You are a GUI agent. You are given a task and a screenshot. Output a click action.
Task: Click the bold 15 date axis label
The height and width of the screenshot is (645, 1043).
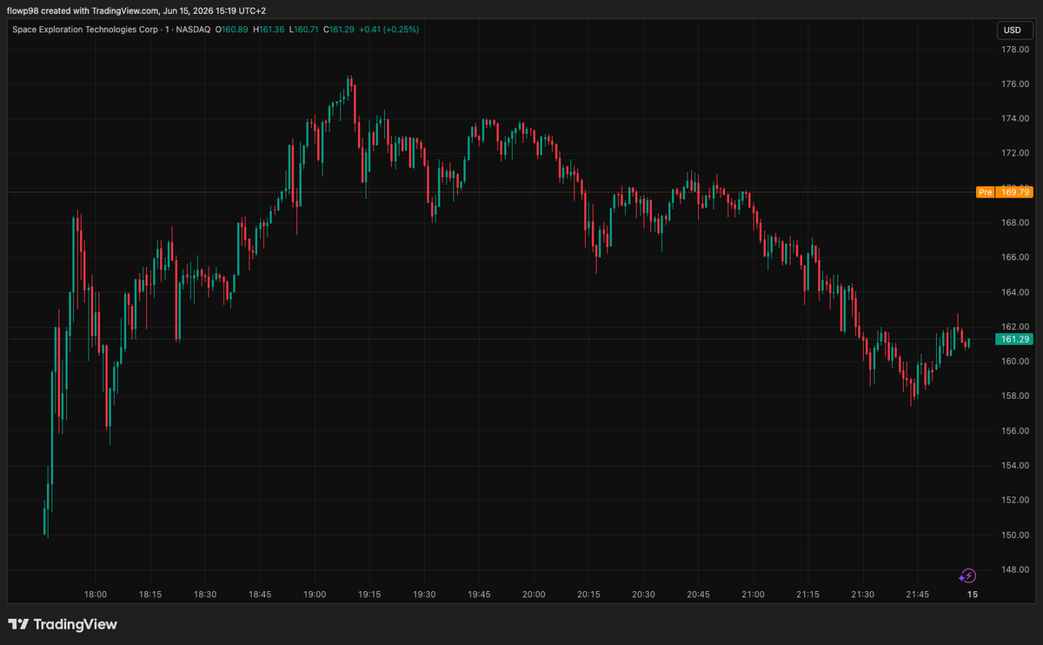pyautogui.click(x=973, y=595)
